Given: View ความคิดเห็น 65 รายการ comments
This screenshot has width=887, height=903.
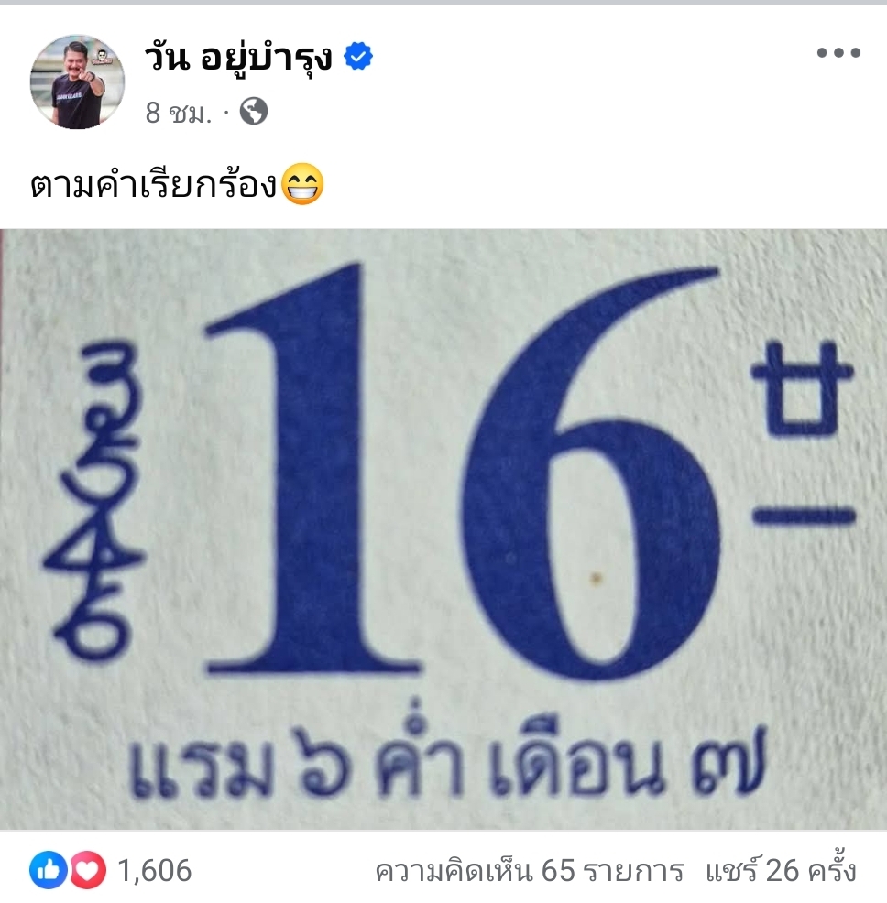Looking at the screenshot, I should pos(529,871).
